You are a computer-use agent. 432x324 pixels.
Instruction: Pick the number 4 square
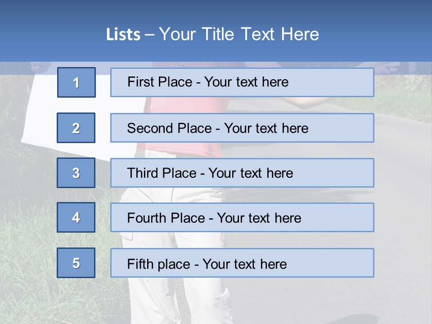[x=76, y=217]
